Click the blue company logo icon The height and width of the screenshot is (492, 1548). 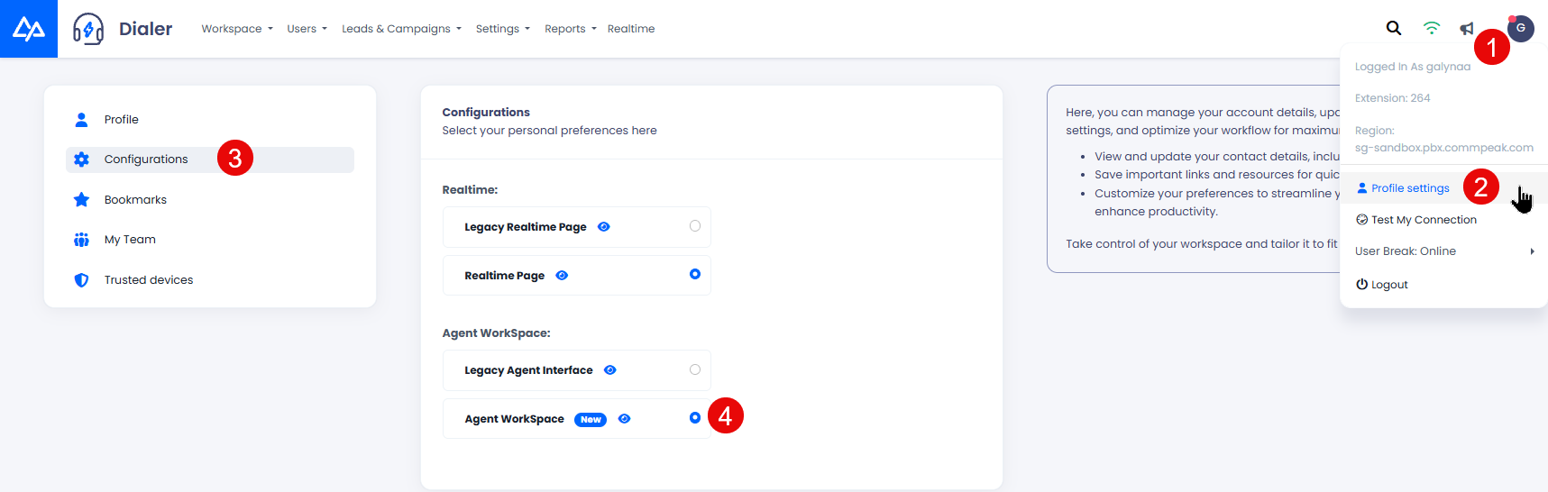click(29, 29)
